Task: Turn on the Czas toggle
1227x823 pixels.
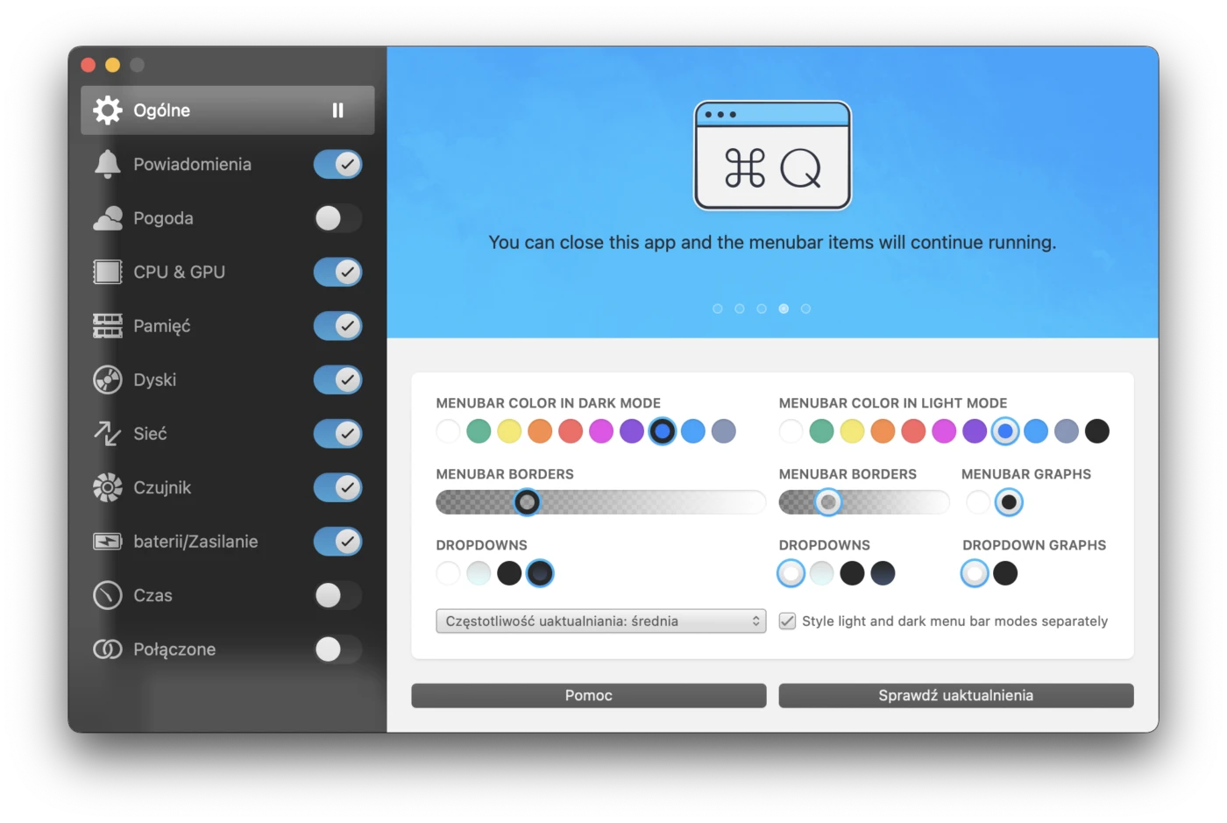Action: click(x=337, y=595)
